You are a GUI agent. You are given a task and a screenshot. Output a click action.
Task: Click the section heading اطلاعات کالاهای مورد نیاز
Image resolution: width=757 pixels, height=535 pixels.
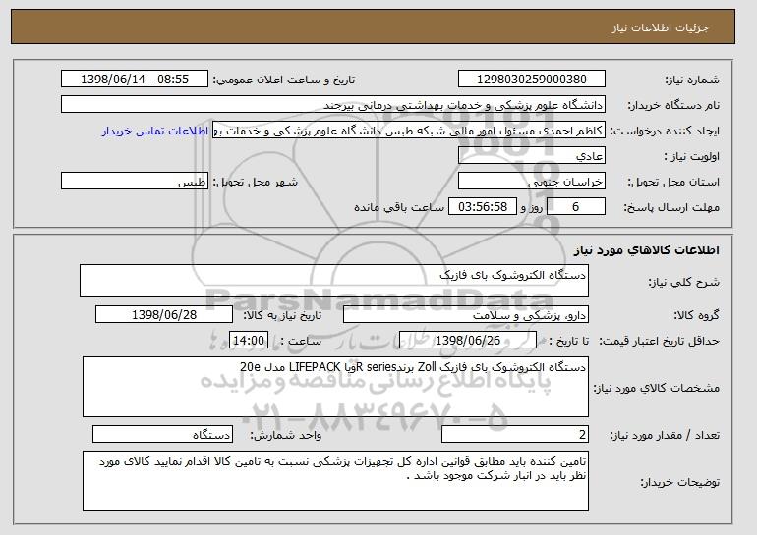647,250
